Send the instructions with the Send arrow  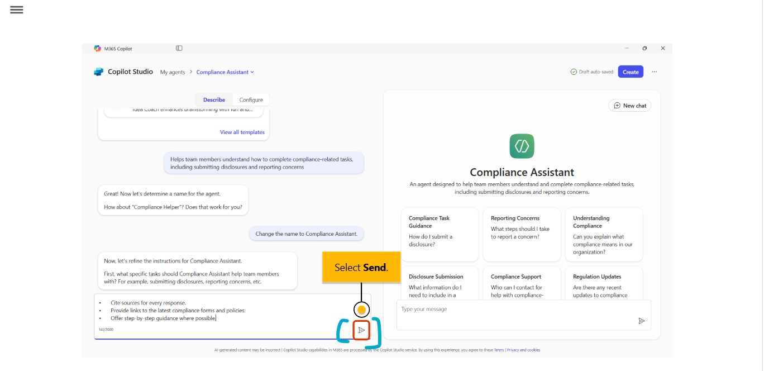pyautogui.click(x=361, y=330)
